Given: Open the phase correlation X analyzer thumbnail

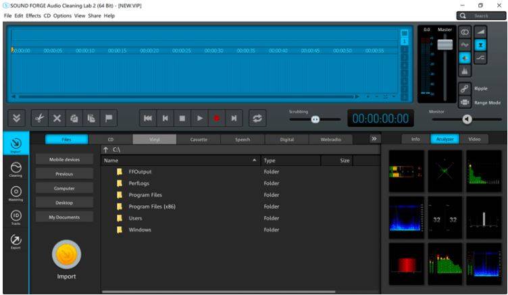Looking at the screenshot, I should coord(444,171).
